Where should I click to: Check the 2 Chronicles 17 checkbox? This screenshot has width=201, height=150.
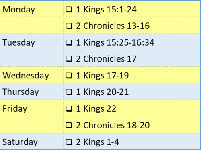click(69, 59)
